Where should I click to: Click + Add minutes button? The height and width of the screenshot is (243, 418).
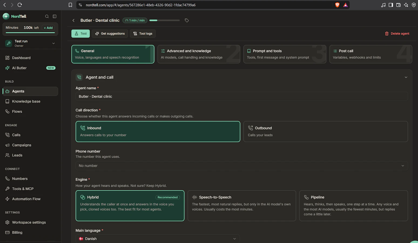[x=48, y=28]
